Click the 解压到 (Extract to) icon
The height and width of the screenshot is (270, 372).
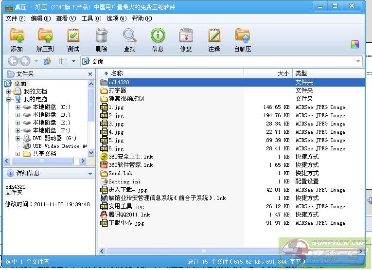tap(45, 36)
